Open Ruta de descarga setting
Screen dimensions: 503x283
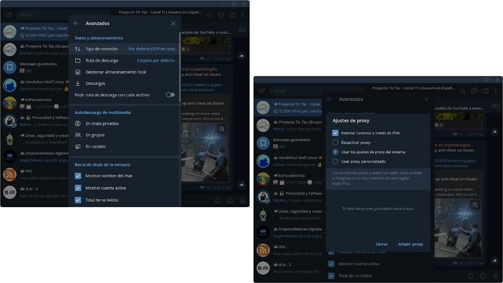(x=124, y=60)
